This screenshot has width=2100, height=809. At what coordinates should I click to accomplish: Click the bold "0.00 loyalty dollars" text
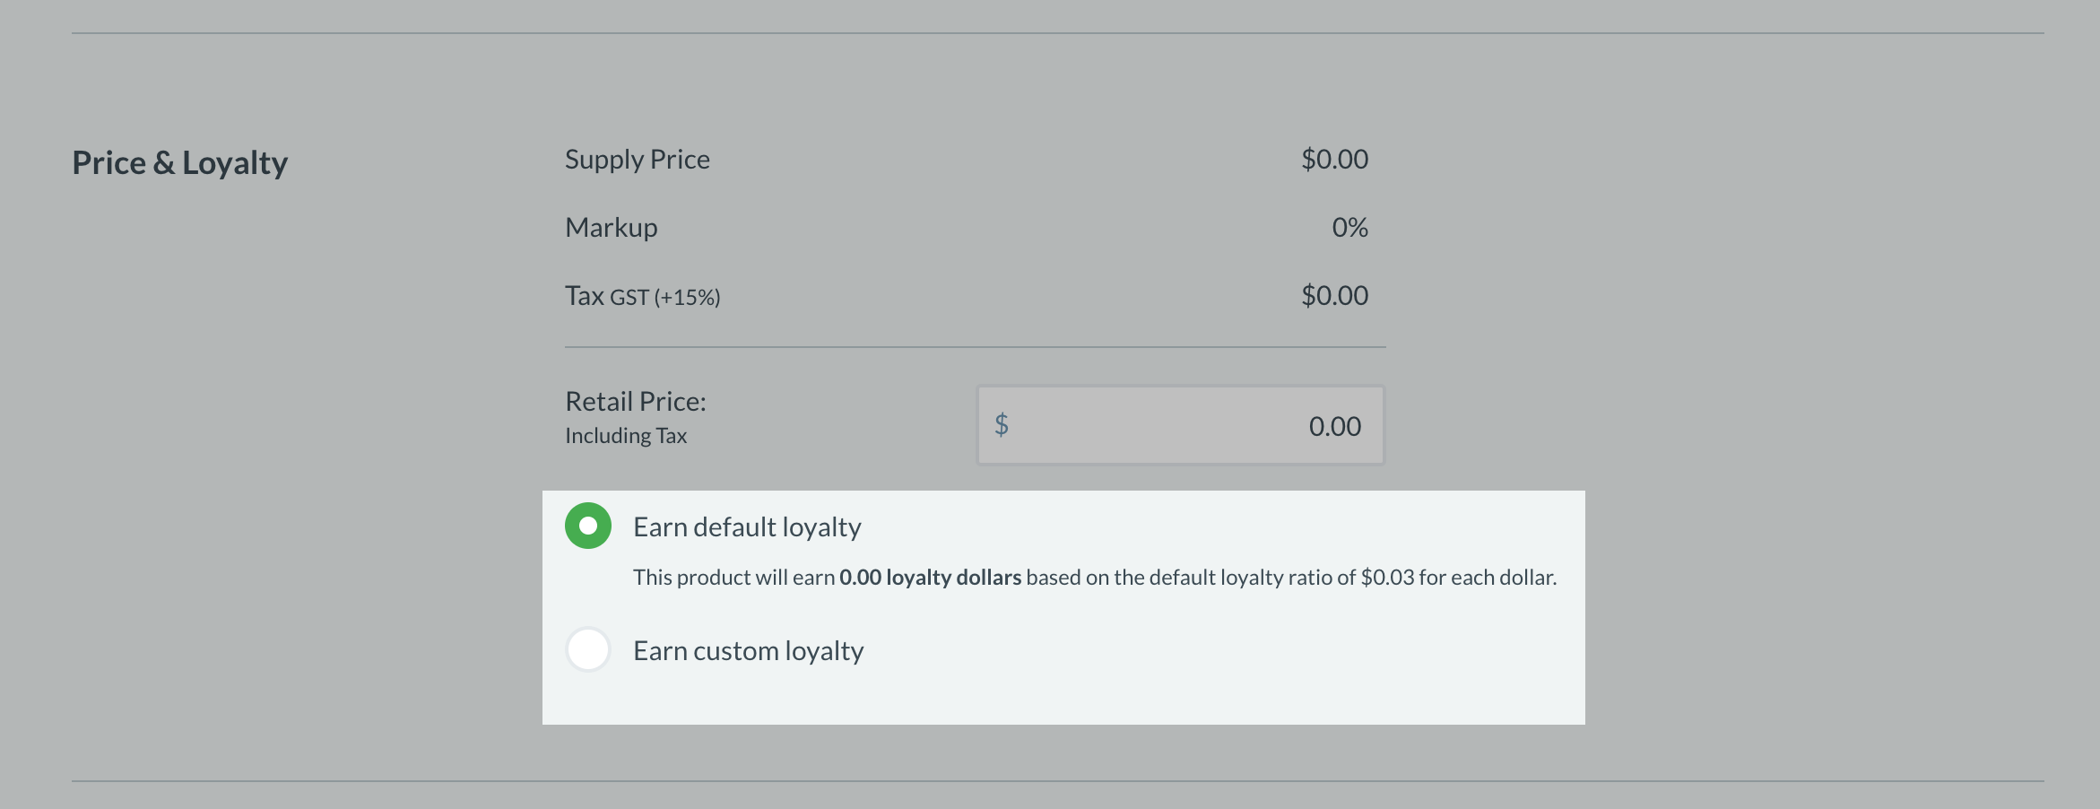(930, 578)
